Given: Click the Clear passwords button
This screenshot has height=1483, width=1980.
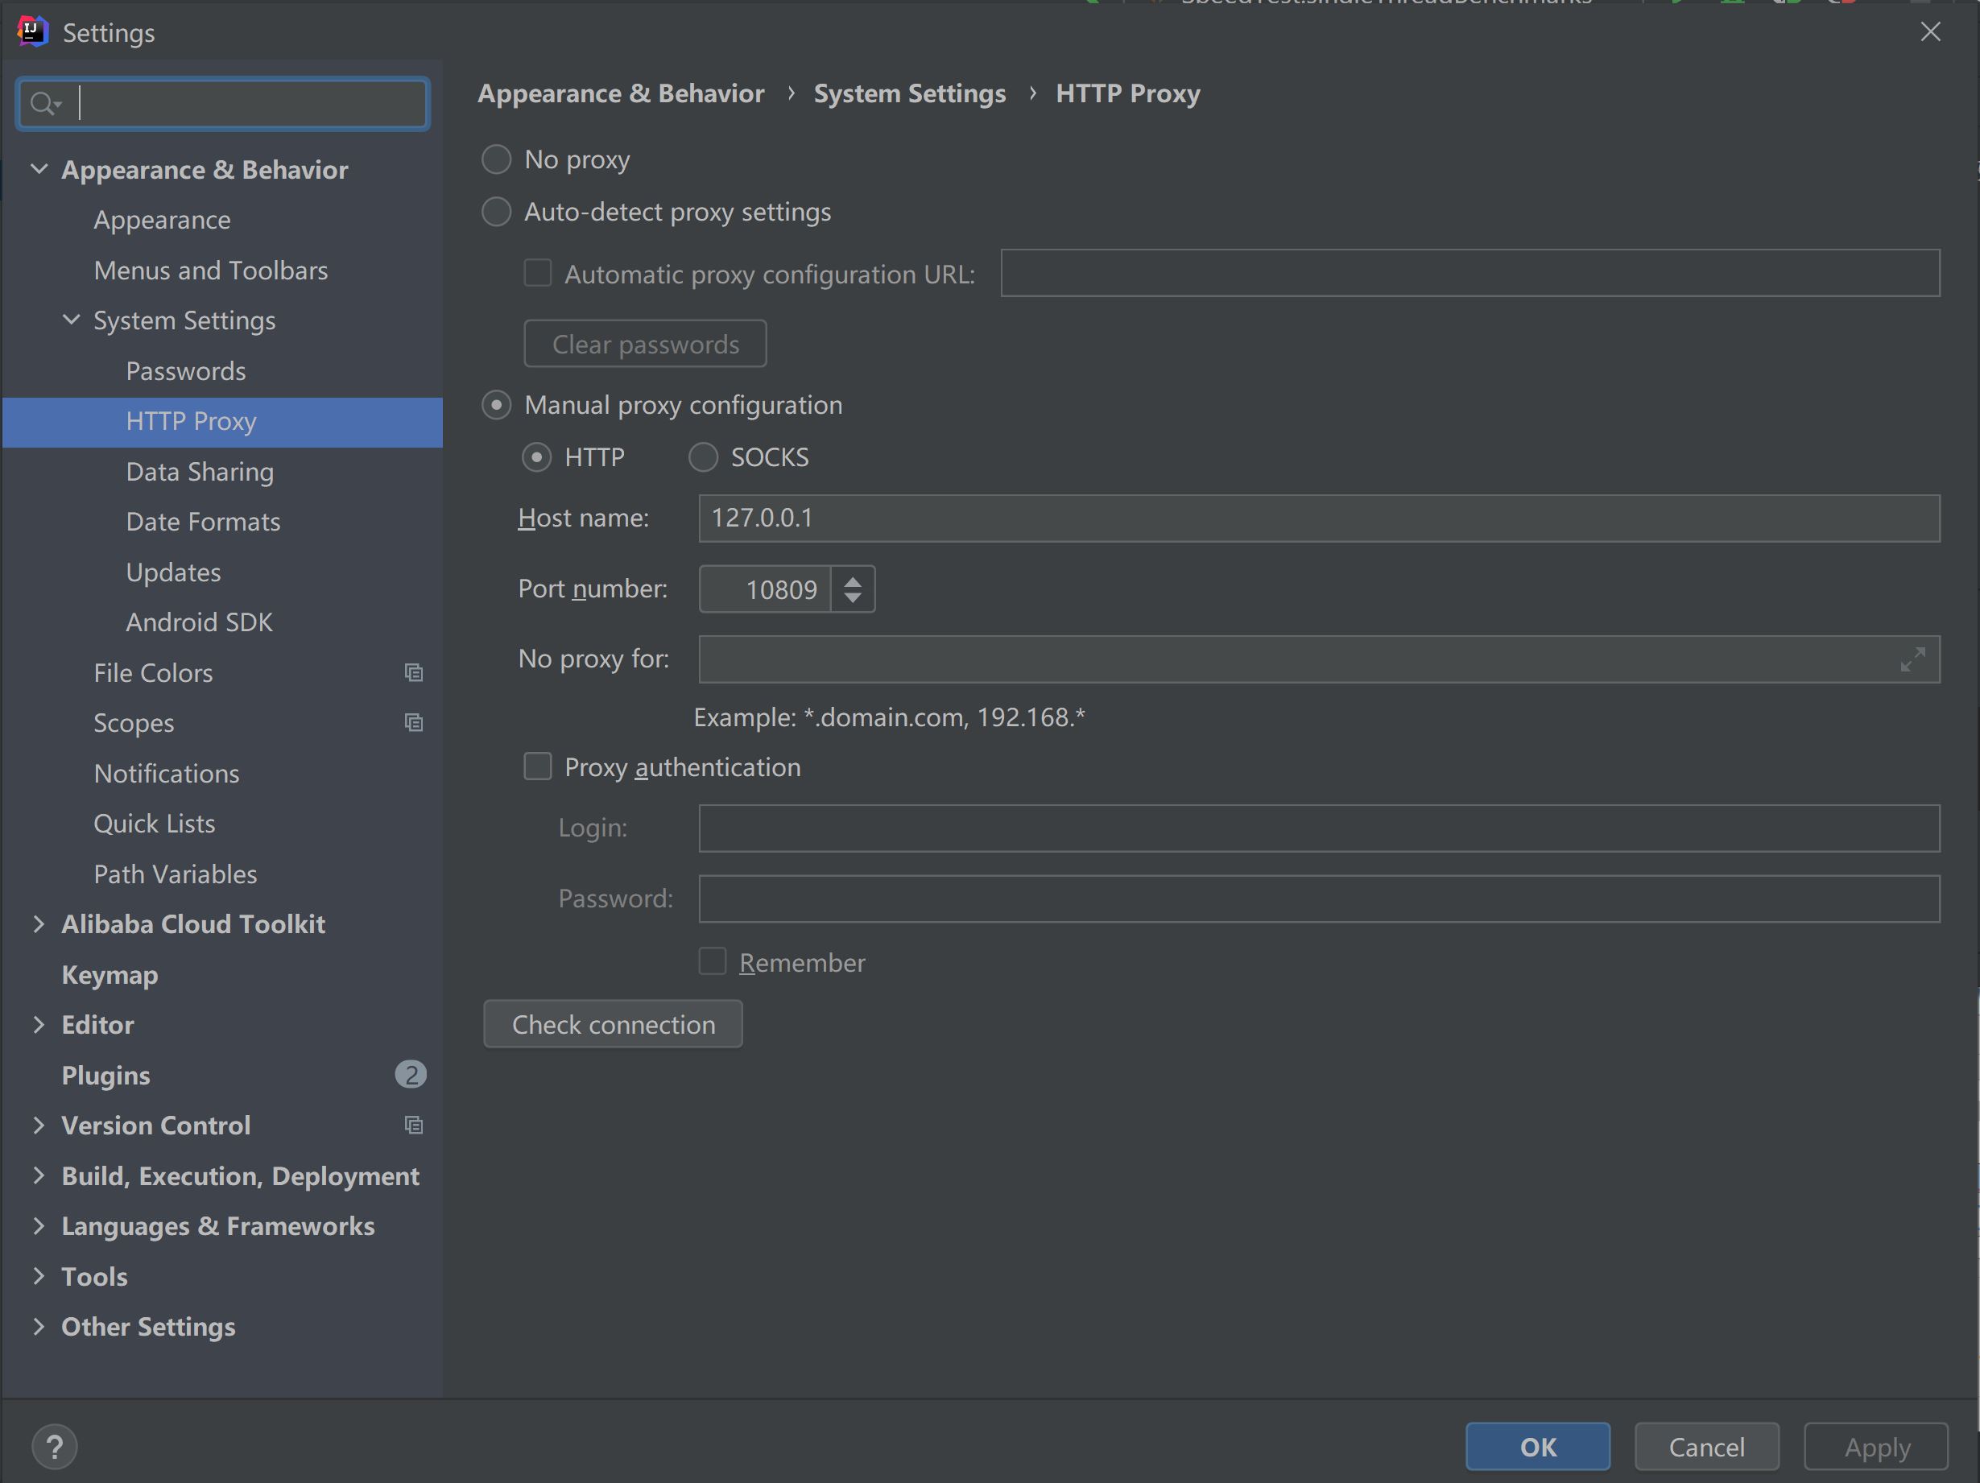Looking at the screenshot, I should (646, 344).
